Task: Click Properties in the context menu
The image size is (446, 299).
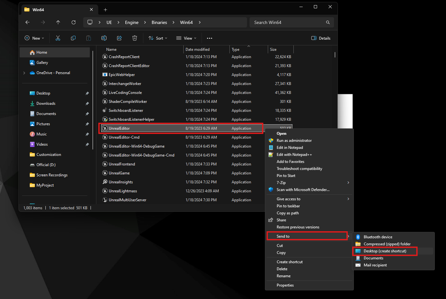Action: pos(285,285)
